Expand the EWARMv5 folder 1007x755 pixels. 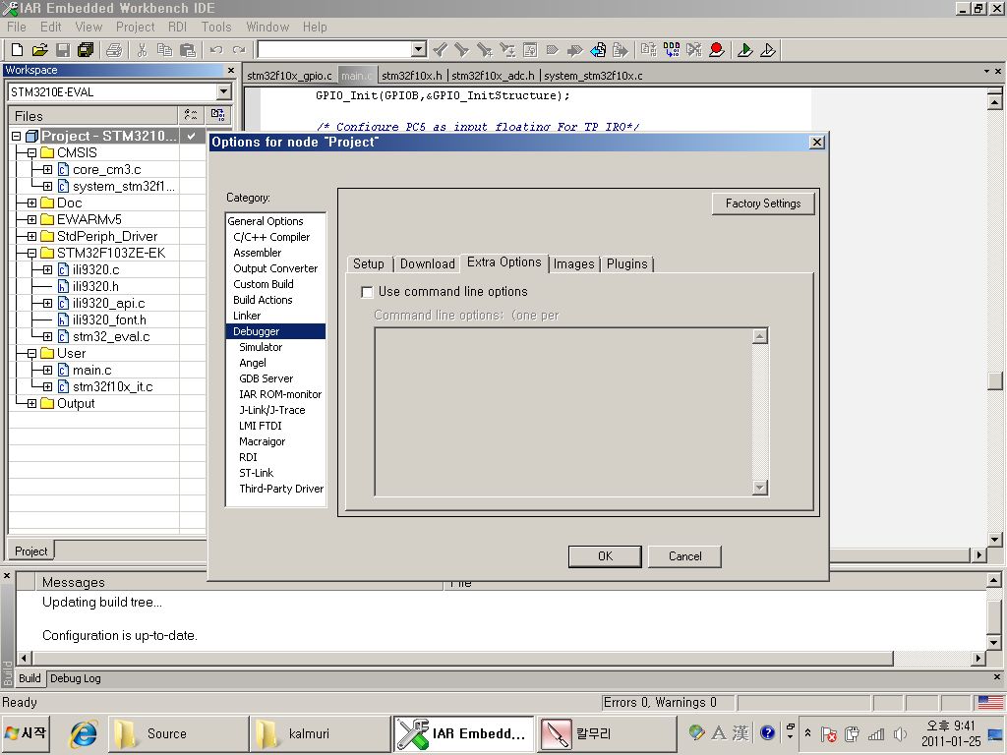point(31,219)
